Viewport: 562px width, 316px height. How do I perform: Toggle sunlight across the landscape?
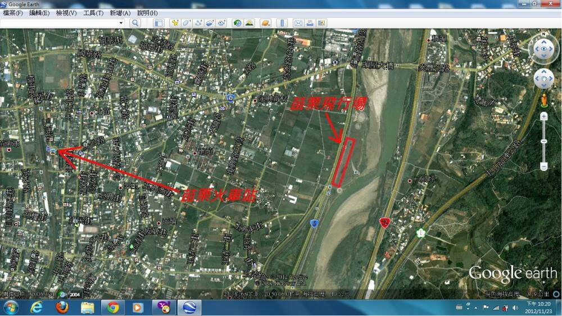(x=249, y=23)
